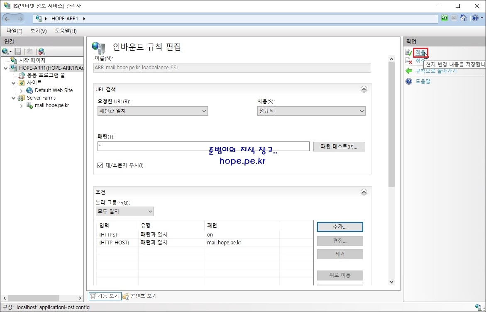The height and width of the screenshot is (312, 486).
Task: Click the Save disk icon in Connections toolbar
Action: click(x=18, y=51)
